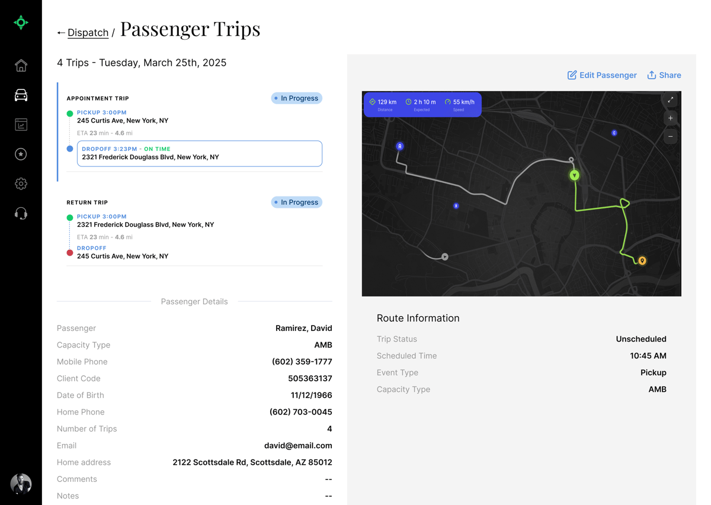The image size is (711, 505).
Task: Share the passenger trip
Action: [664, 75]
